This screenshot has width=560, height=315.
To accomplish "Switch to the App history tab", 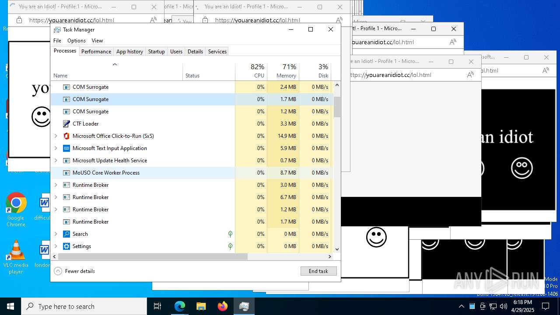I will pos(129,52).
